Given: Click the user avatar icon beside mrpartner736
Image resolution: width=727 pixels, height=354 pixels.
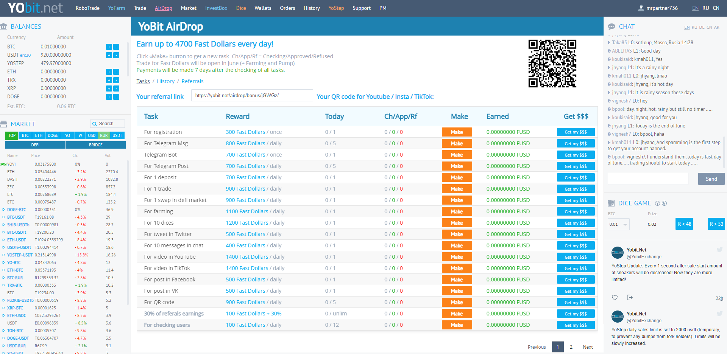Looking at the screenshot, I should pyautogui.click(x=641, y=8).
